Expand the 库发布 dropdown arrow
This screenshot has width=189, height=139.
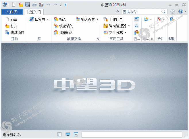pyautogui.click(x=48, y=19)
